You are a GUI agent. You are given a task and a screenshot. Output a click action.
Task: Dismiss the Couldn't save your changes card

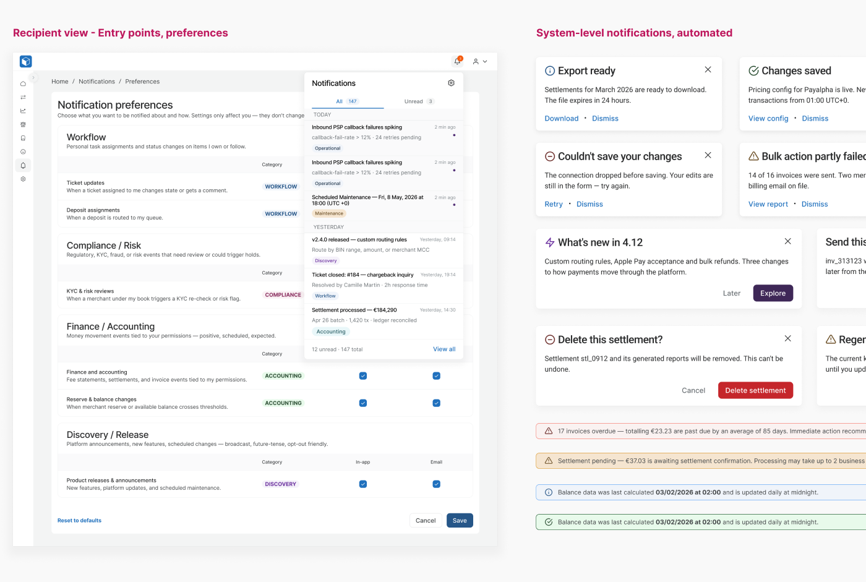589,204
